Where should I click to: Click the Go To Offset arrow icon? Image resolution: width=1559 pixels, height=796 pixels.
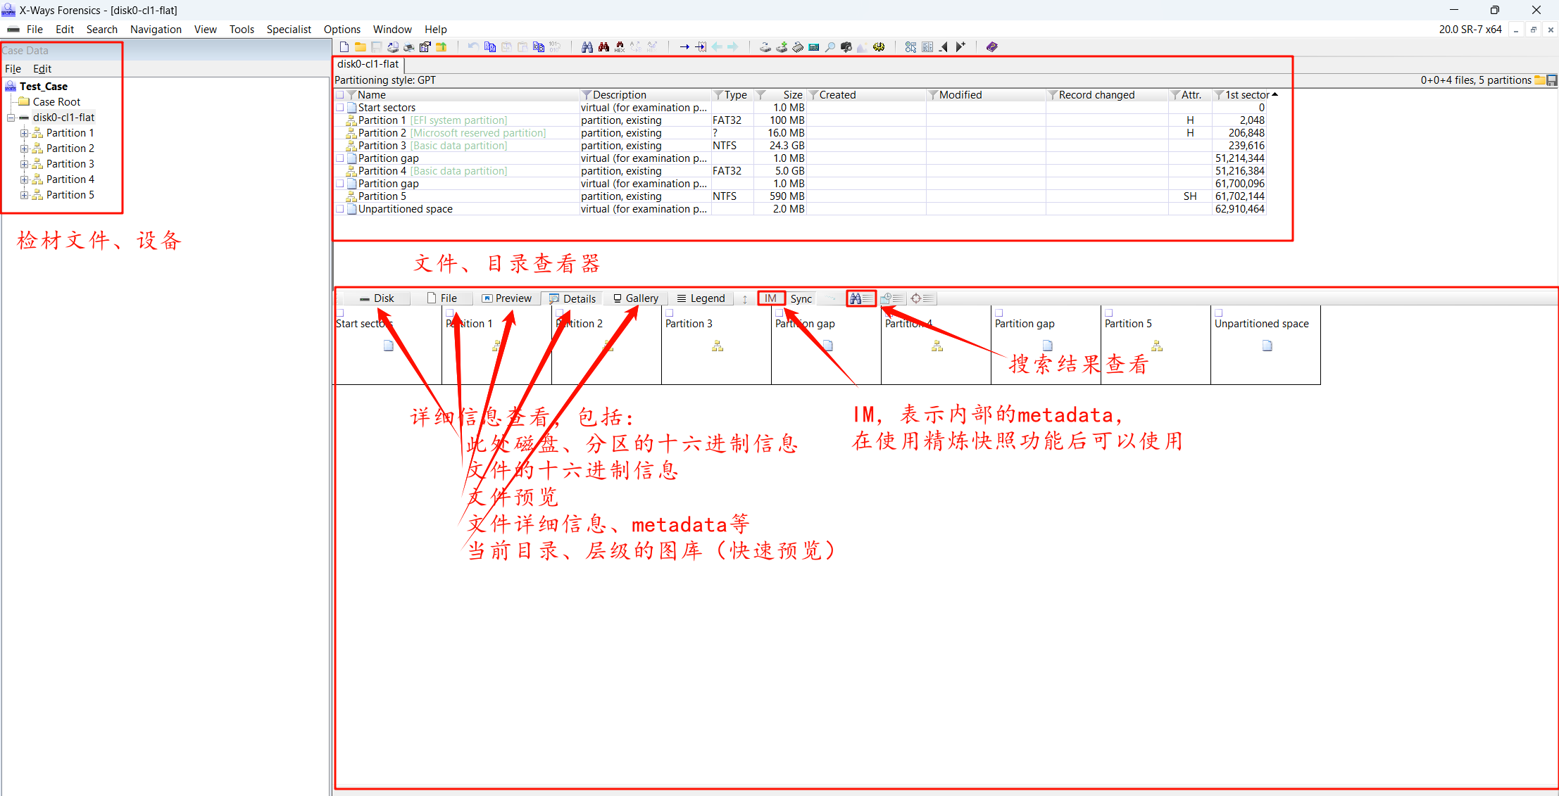[x=684, y=47]
